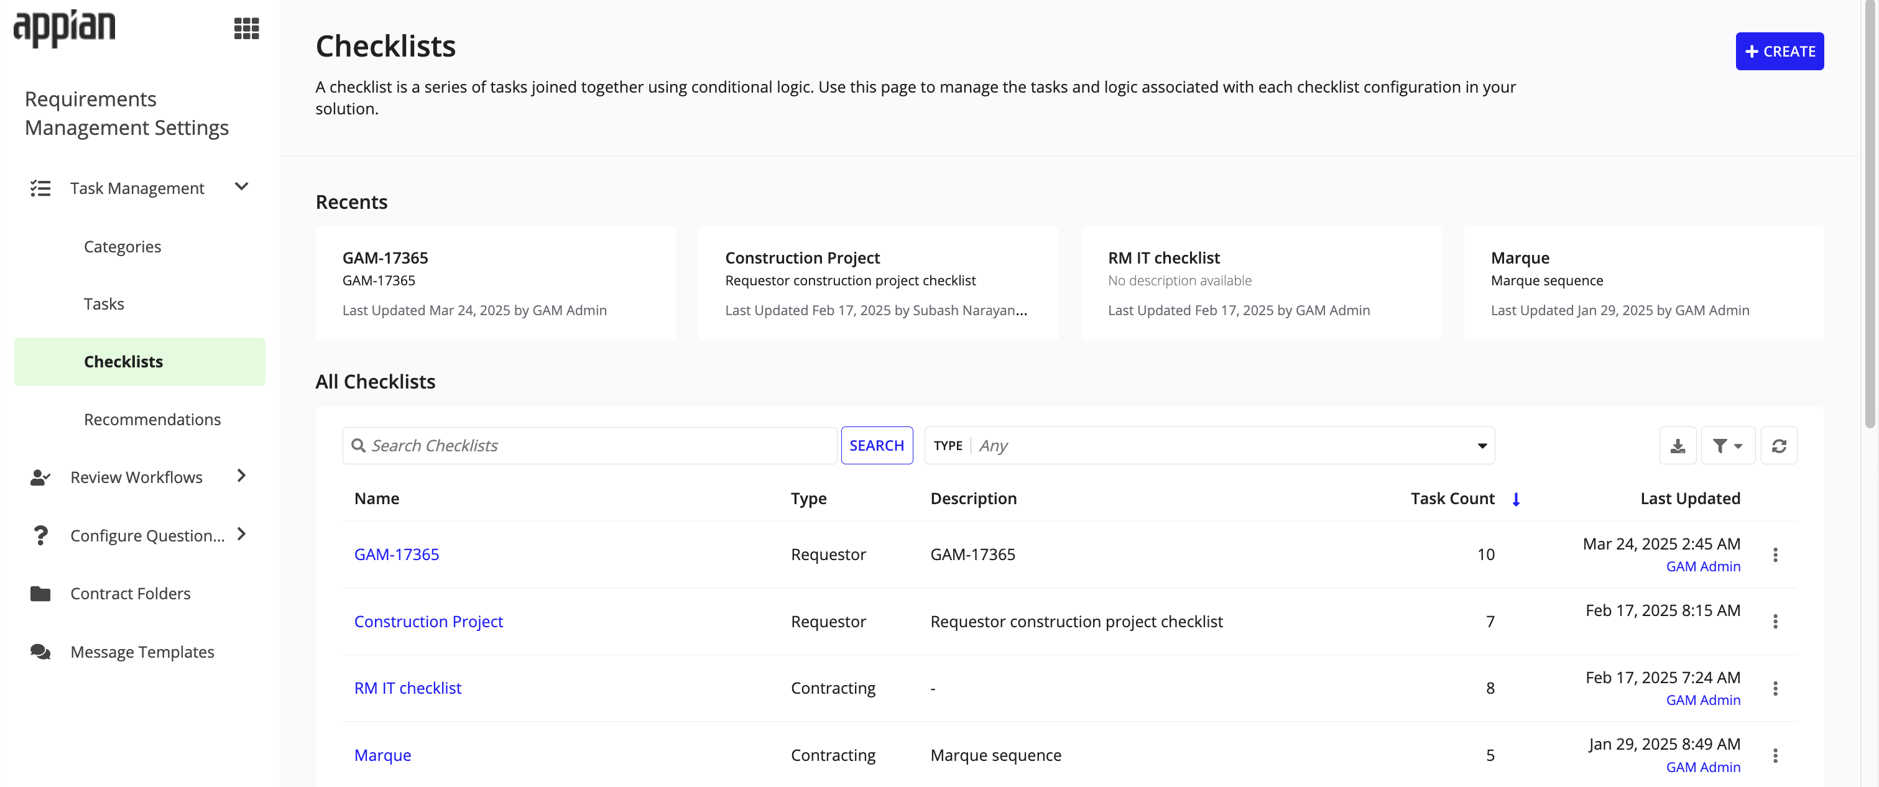Go to Tasks in the sidebar
The width and height of the screenshot is (1879, 787).
click(x=104, y=303)
